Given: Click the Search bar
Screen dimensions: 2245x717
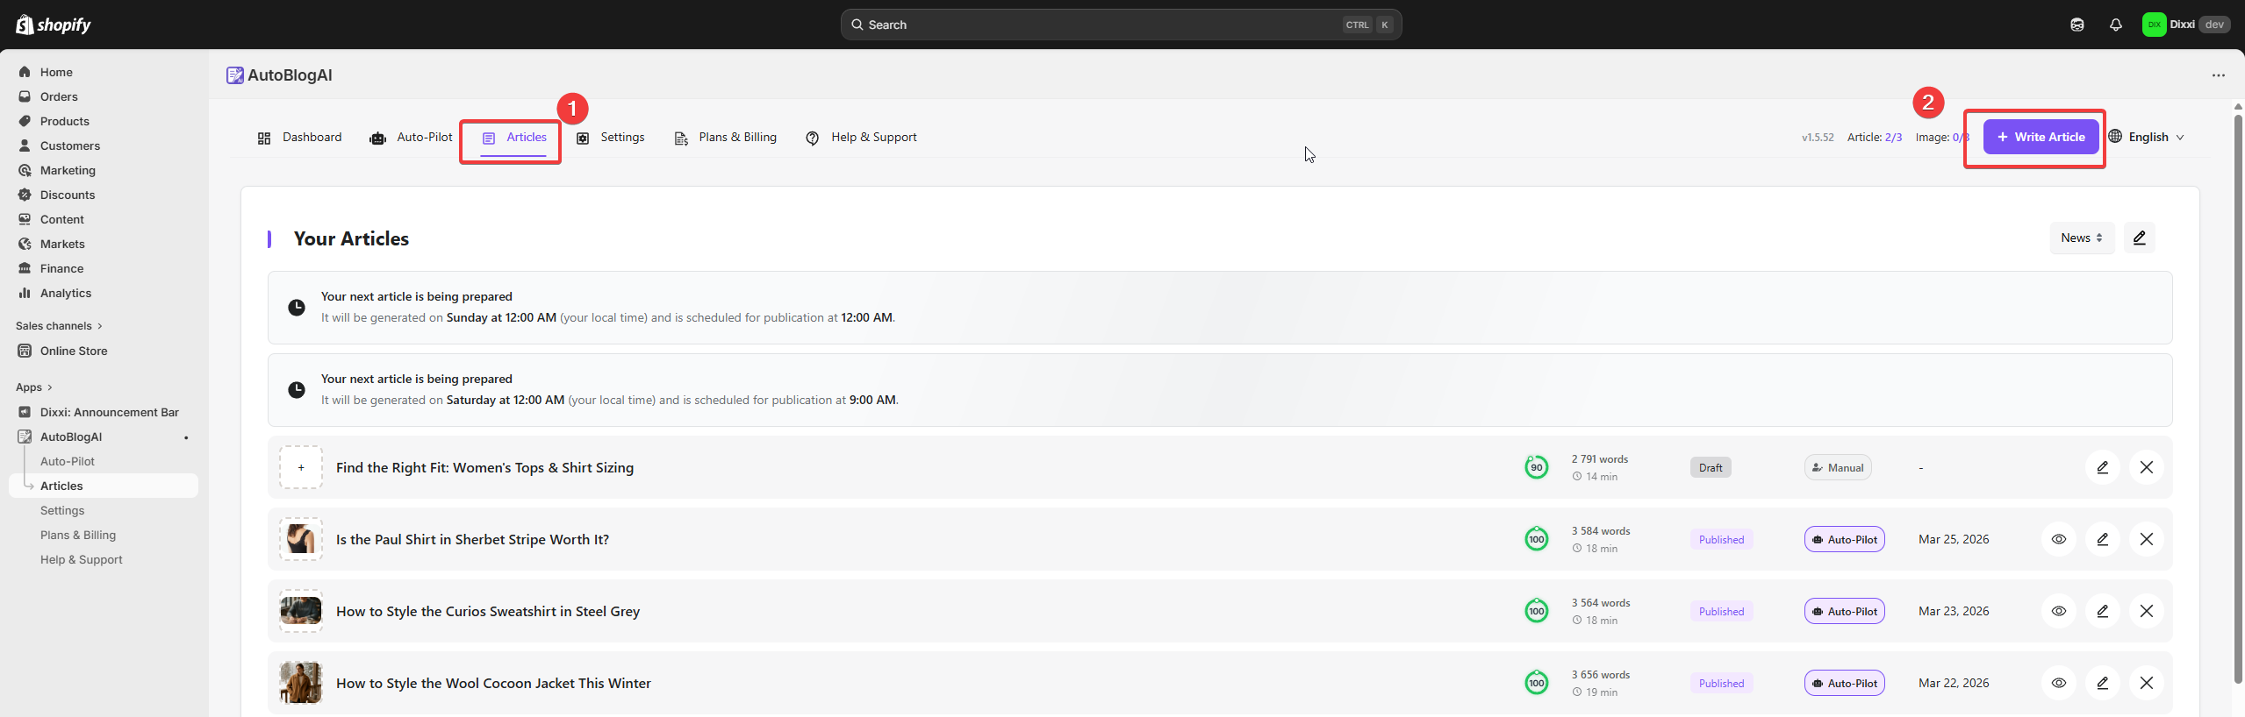Looking at the screenshot, I should pos(1121,25).
